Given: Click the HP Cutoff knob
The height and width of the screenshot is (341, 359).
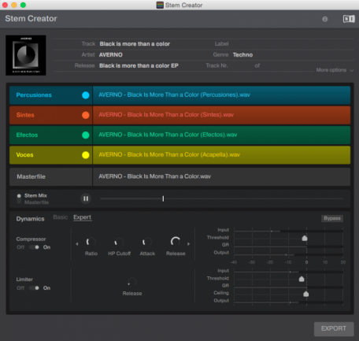Looking at the screenshot, I should [119, 242].
